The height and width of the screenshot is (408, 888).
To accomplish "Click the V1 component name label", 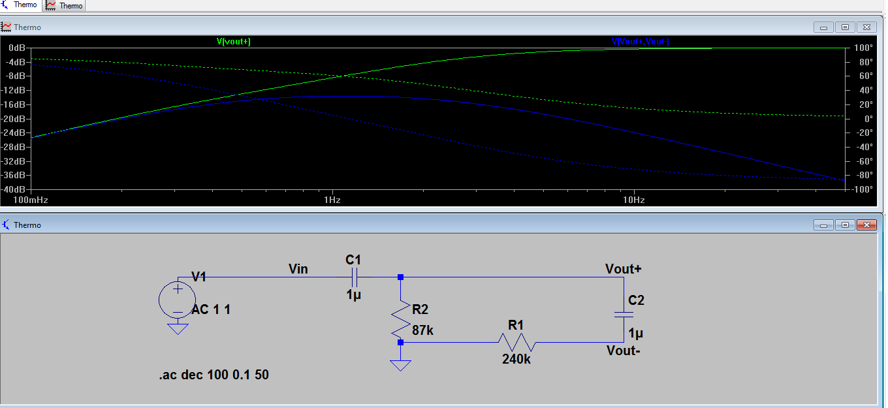I will [x=198, y=277].
